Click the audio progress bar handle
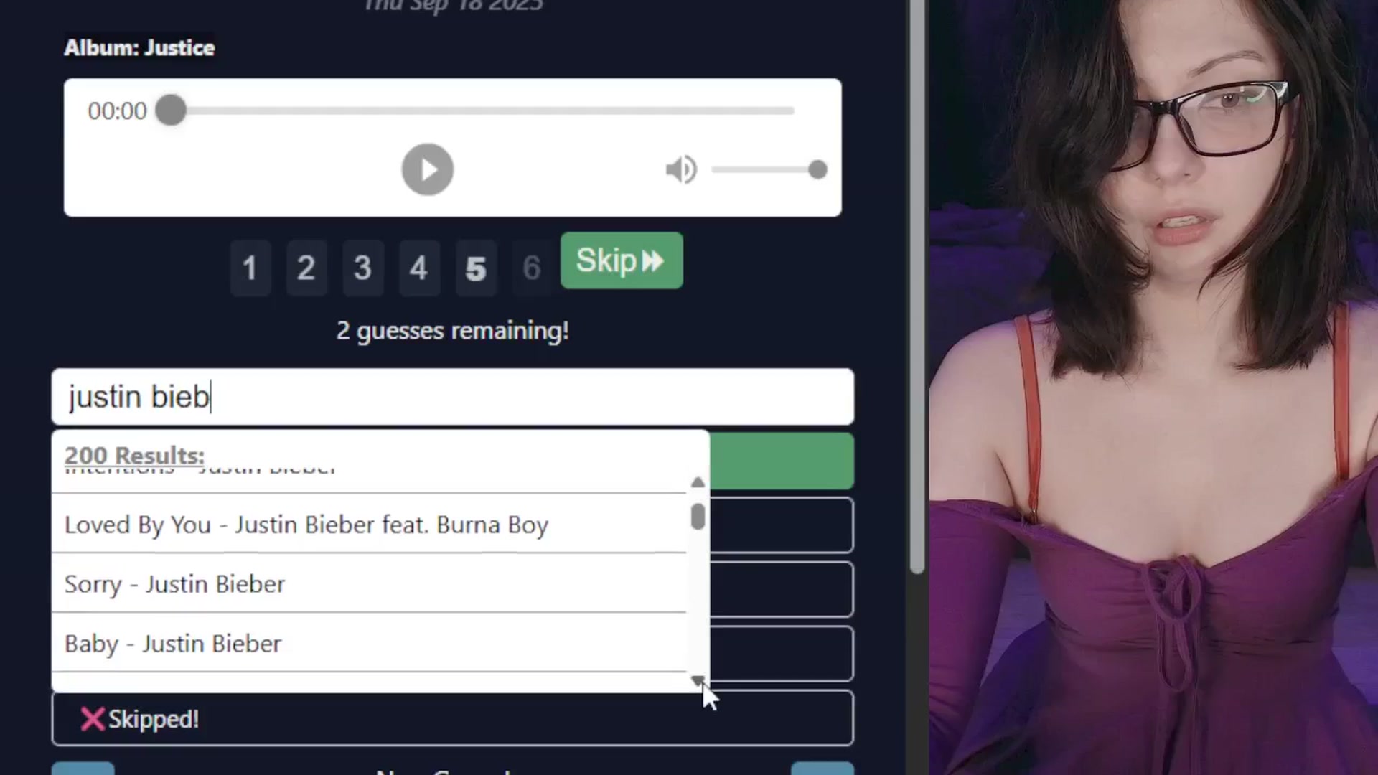This screenshot has width=1378, height=775. pos(171,111)
